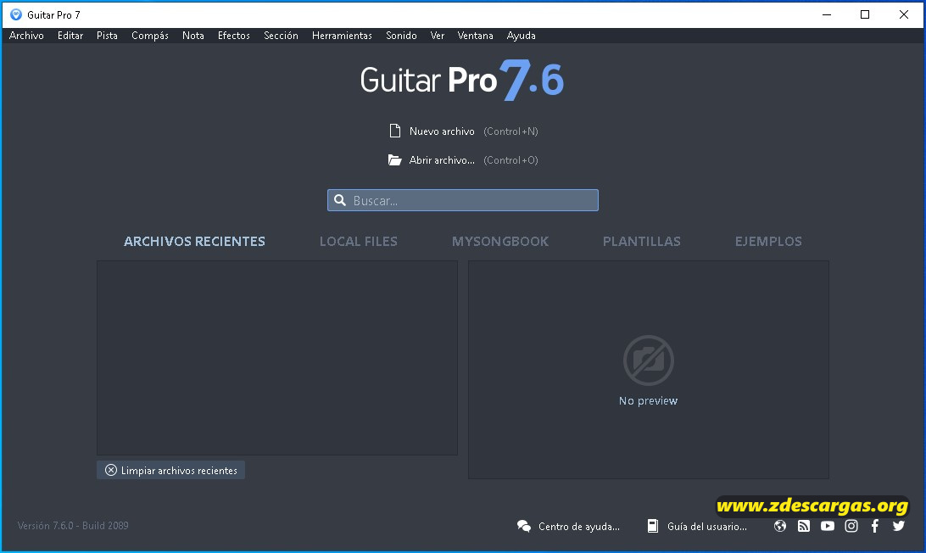This screenshot has width=926, height=553.
Task: Click the No preview camera icon
Action: 649,360
